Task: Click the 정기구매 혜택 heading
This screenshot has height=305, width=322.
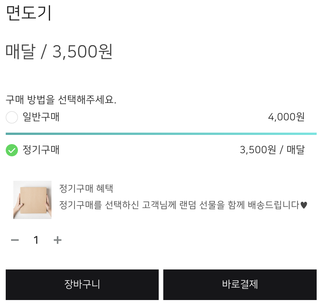Action: click(86, 188)
